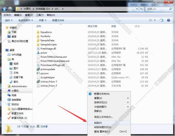The width and height of the screenshot is (175, 136).
Task: Open the 共享 toolbar button
Action: (42, 20)
